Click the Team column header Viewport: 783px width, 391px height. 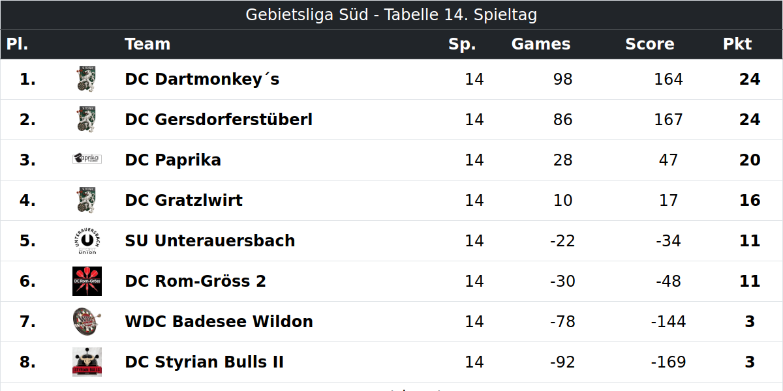click(147, 44)
